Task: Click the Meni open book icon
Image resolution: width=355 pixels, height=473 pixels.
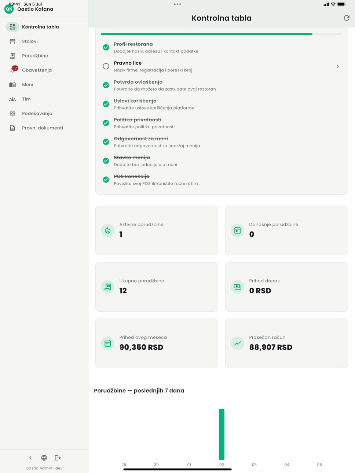Action: pos(12,85)
